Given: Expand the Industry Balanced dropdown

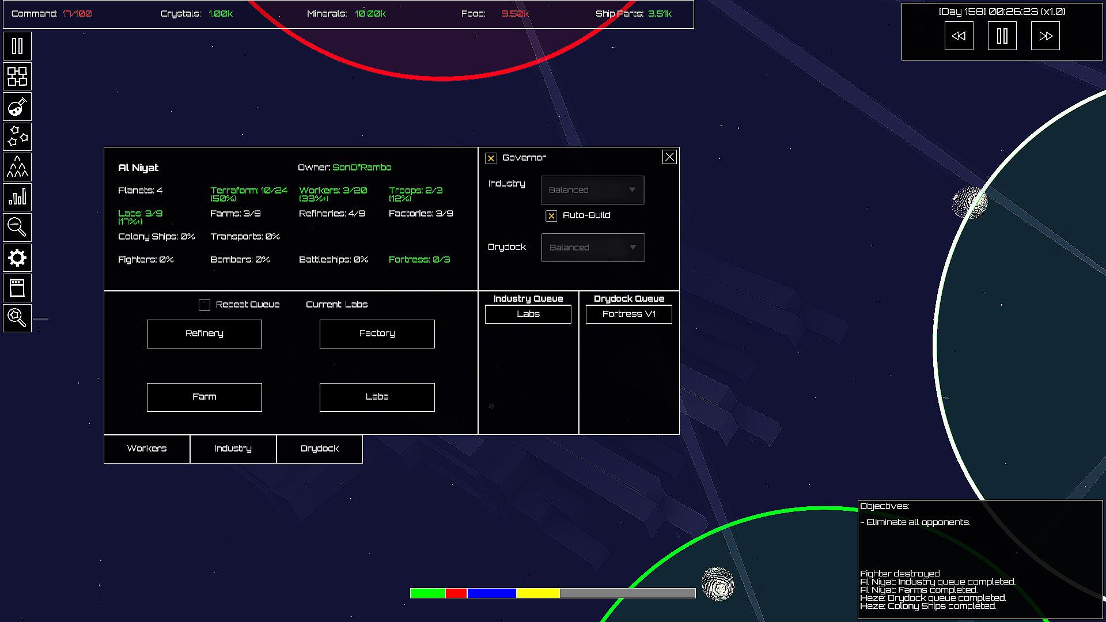Looking at the screenshot, I should click(592, 190).
